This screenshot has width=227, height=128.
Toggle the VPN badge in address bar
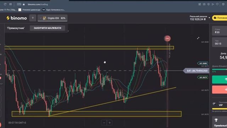[x=19, y=4]
